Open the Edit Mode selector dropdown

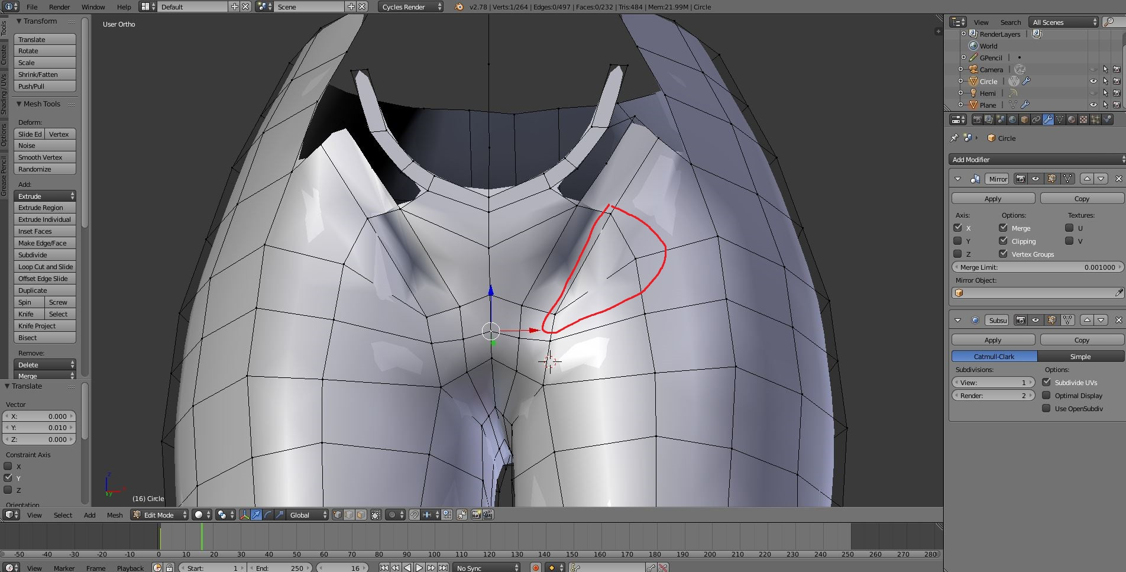[x=159, y=515]
